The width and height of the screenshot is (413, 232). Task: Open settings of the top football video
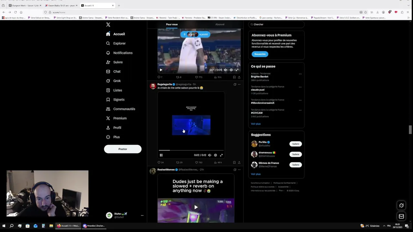[x=231, y=70]
